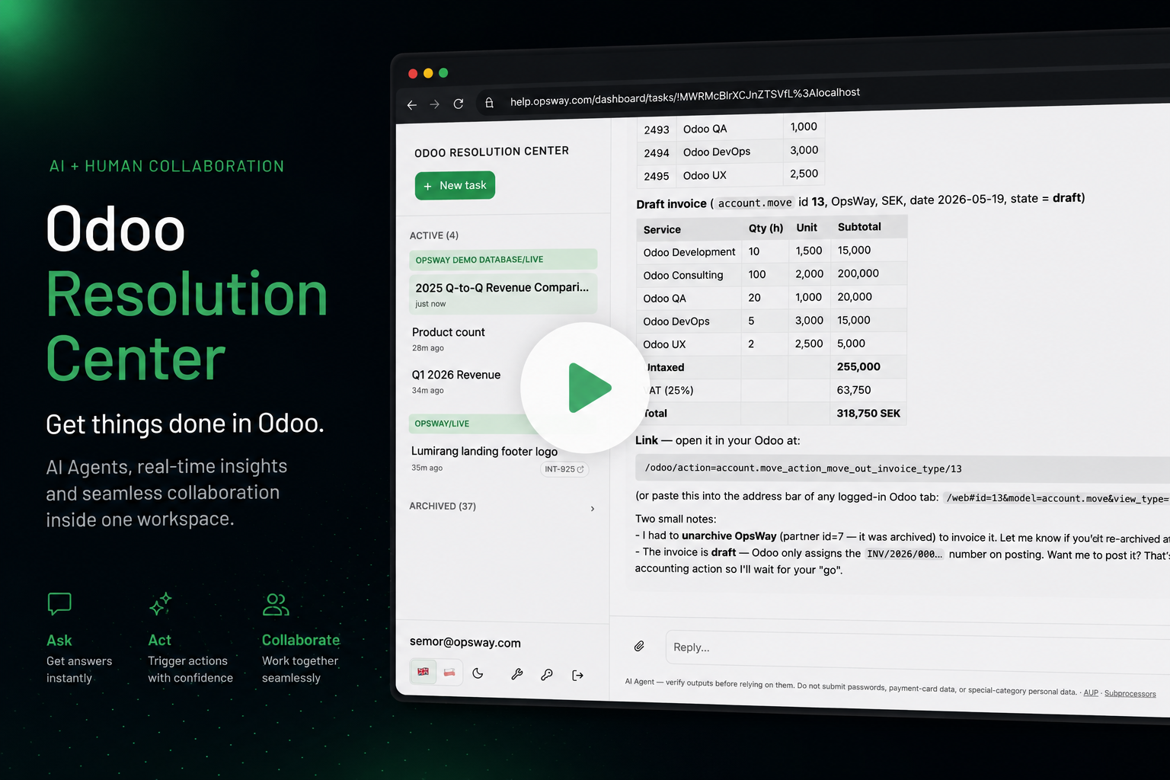Create a New task

click(x=455, y=186)
